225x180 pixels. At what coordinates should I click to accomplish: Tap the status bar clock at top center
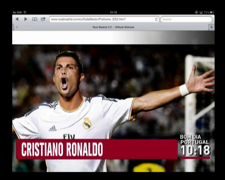tap(113, 12)
